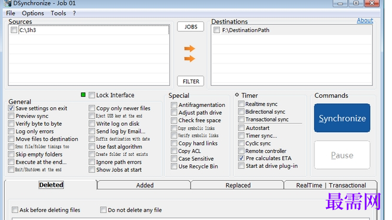Enable the Lock Interface checkbox
Viewport: 392px width, 220px height.
(92, 95)
